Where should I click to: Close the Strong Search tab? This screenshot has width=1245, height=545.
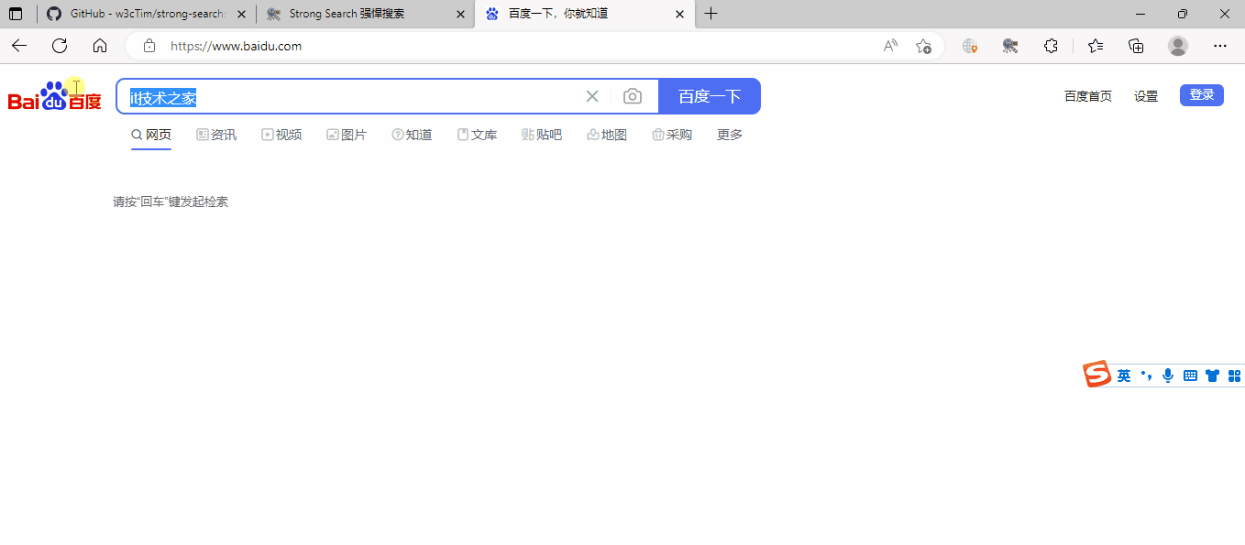(x=459, y=14)
